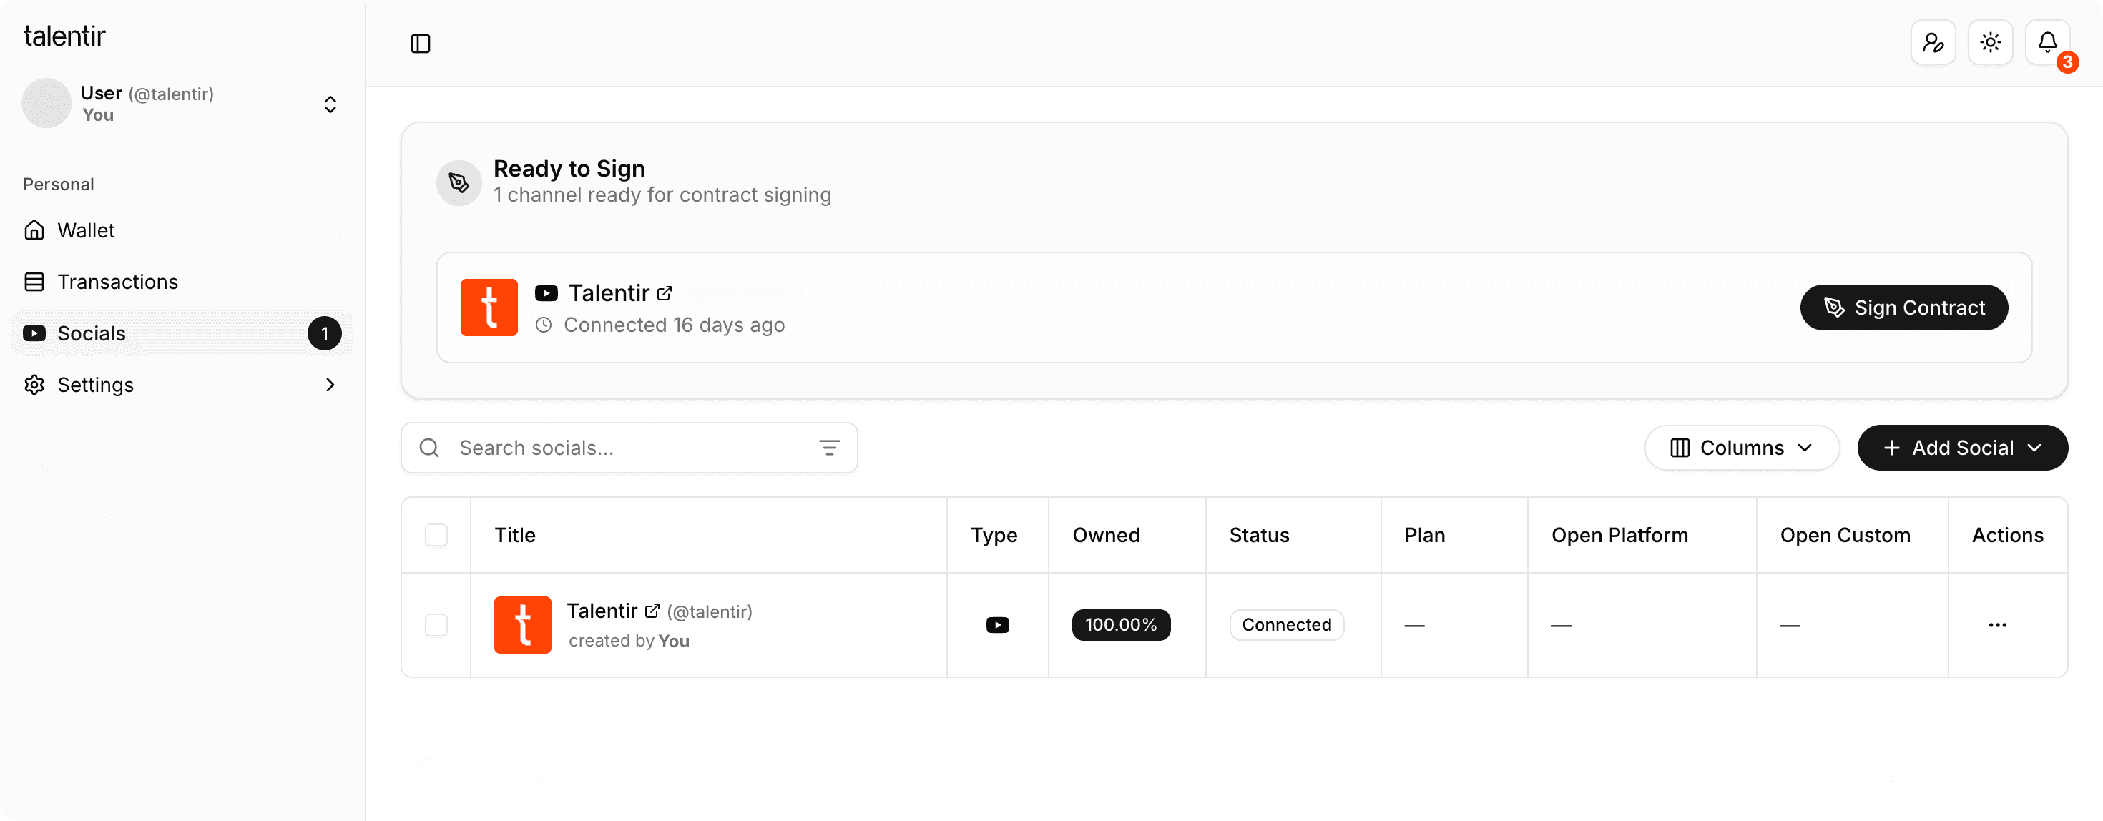Expand the Add Social dropdown

point(1962,447)
